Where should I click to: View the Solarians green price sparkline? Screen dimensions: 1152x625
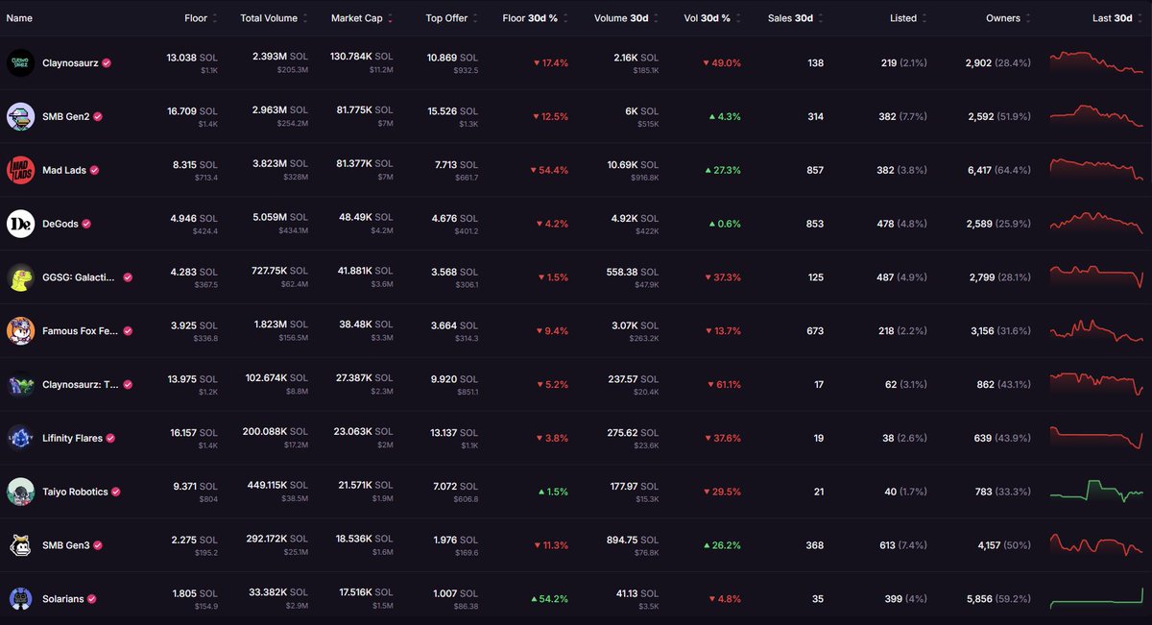[x=1096, y=597]
